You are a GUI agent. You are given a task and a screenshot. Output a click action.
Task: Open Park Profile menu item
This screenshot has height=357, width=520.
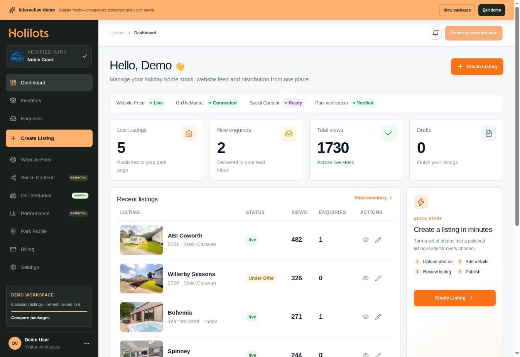click(x=49, y=231)
